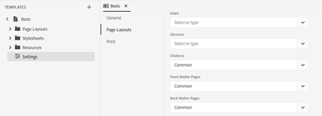Open the Index dropdown arrow

(x=303, y=22)
